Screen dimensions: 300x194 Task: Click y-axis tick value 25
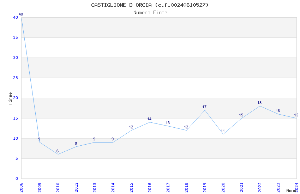pos(16,78)
